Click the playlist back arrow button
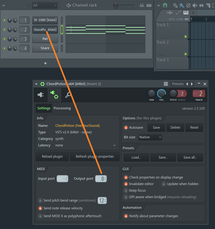Viewport: 215px width, 229px height. click(193, 13)
